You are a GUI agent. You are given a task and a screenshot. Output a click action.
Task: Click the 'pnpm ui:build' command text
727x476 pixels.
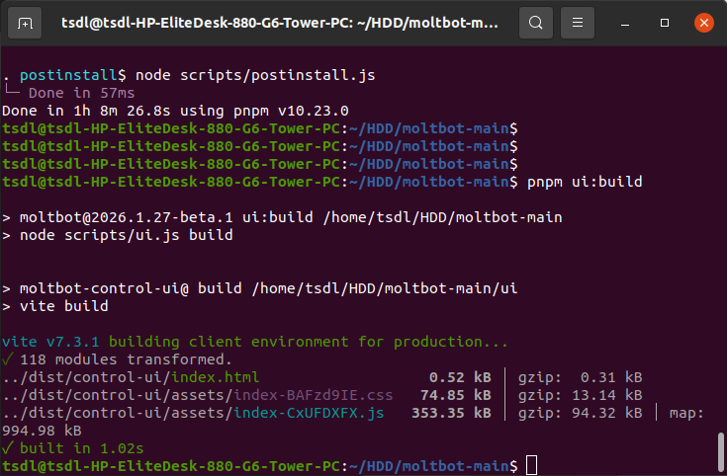(x=583, y=182)
